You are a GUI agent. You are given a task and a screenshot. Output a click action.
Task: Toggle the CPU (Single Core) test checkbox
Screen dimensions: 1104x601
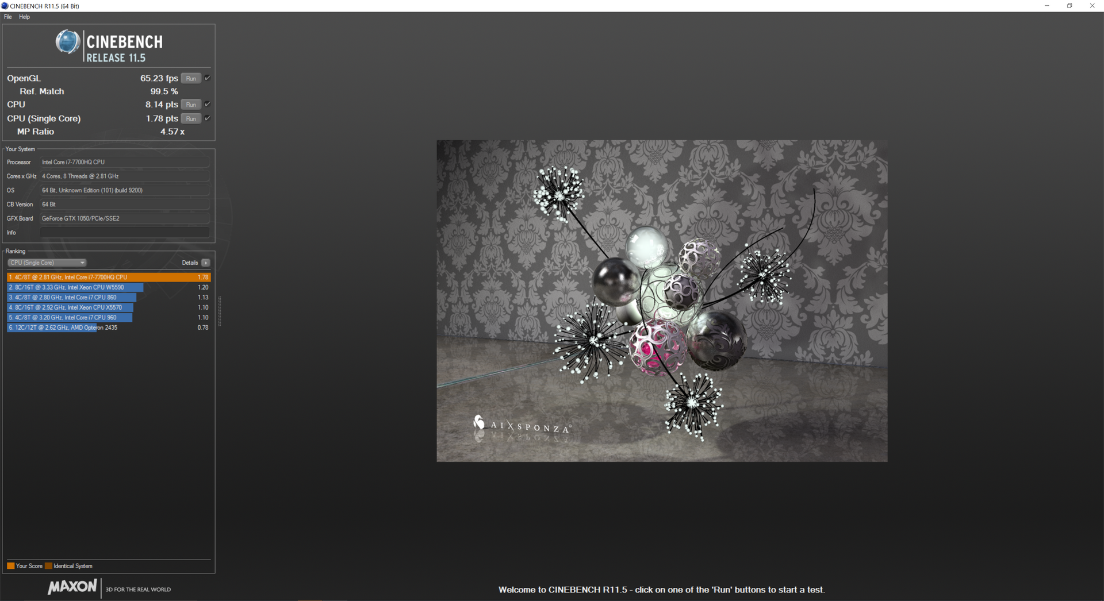[x=208, y=118]
